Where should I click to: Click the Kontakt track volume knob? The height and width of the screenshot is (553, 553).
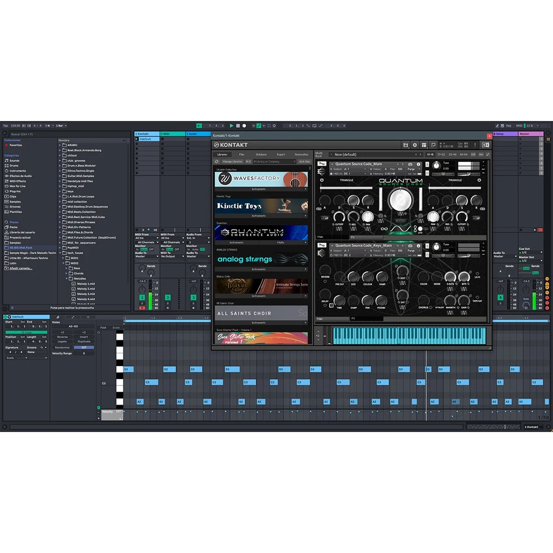[142, 289]
